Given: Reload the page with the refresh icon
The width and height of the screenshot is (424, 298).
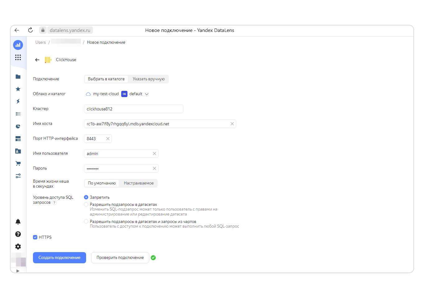Looking at the screenshot, I should 30,30.
